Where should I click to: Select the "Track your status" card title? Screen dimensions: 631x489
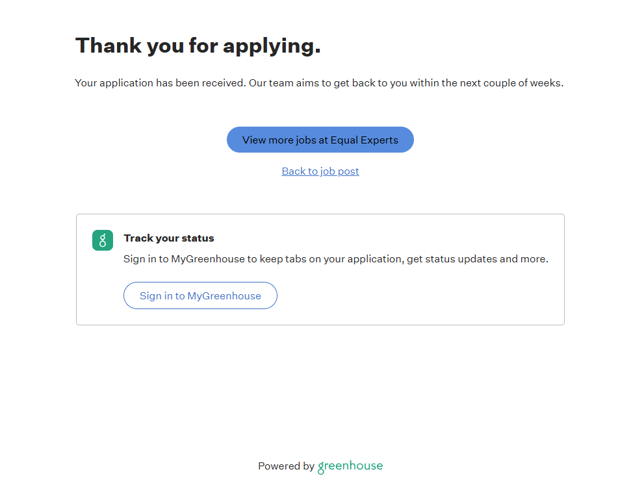click(169, 238)
